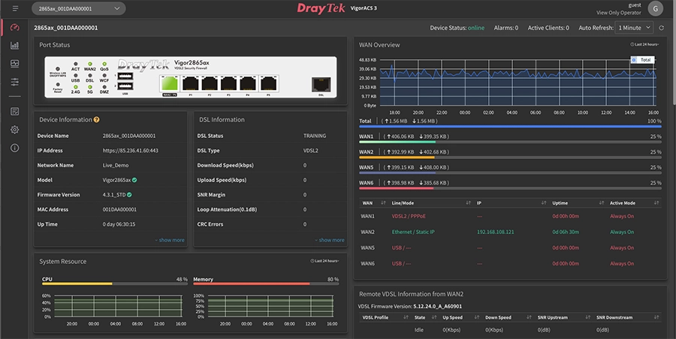Click USB port 2 on device image
This screenshot has width=676, height=339.
coord(125,85)
